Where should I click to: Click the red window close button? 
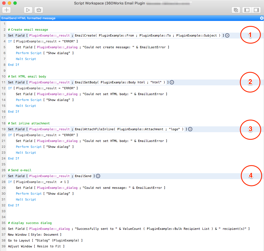click(4, 3)
